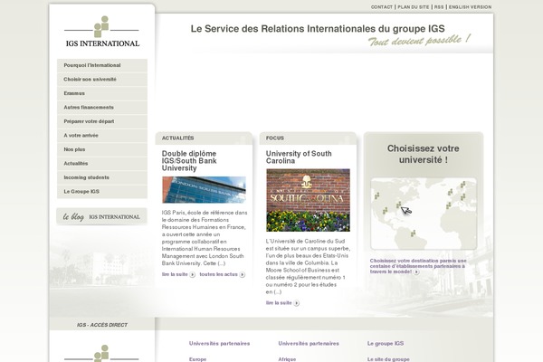Click 'IGS - Accès direct' header
This screenshot has height=362, width=543.
coord(101,325)
